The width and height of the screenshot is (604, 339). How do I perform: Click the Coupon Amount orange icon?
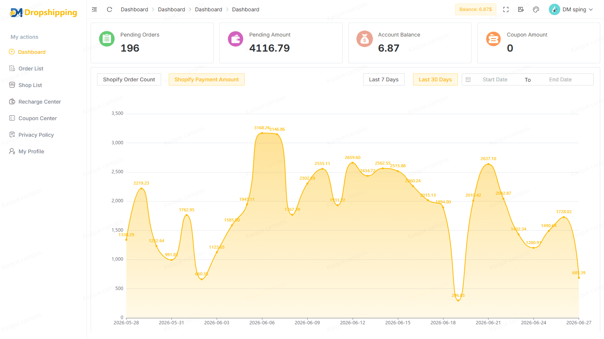click(x=493, y=39)
